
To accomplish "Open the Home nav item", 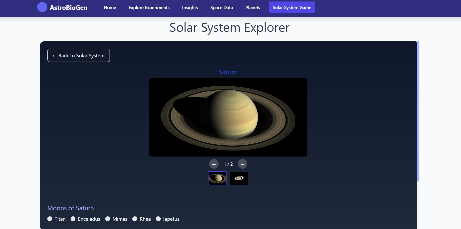I will point(110,7).
